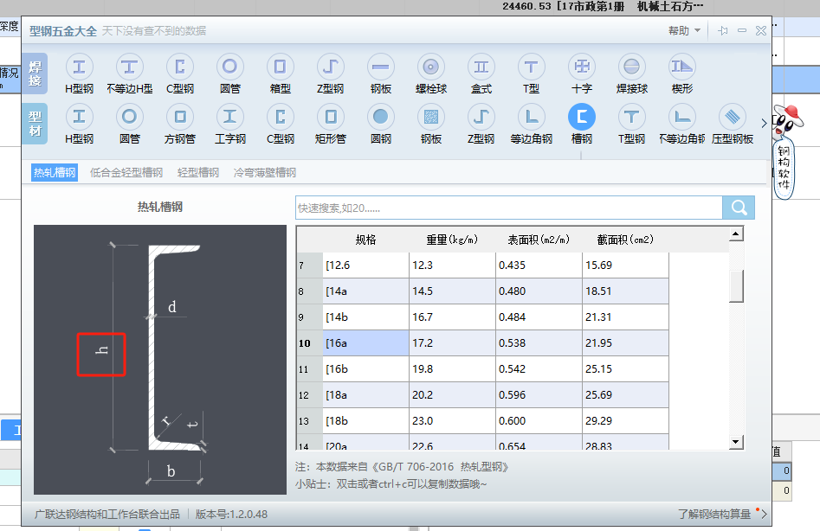This screenshot has height=531, width=820.
Task: Switch to 轻型槽钢 tab
Action: coord(198,172)
